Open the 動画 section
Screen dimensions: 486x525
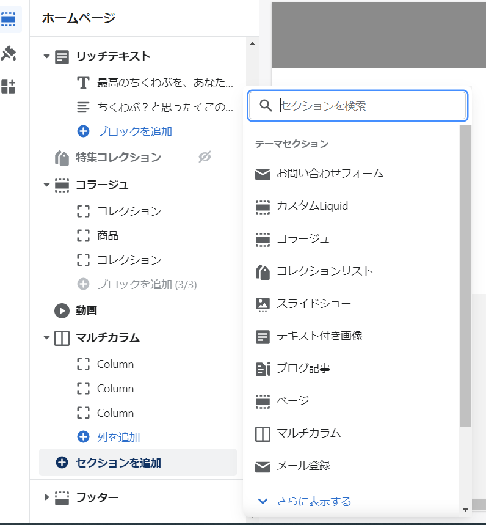tap(86, 310)
